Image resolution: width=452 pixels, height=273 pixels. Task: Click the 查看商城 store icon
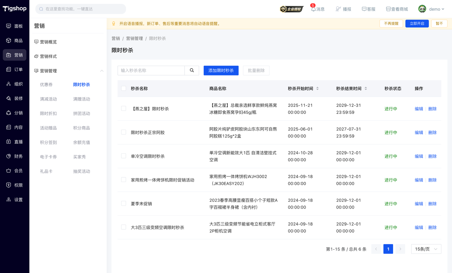388,9
